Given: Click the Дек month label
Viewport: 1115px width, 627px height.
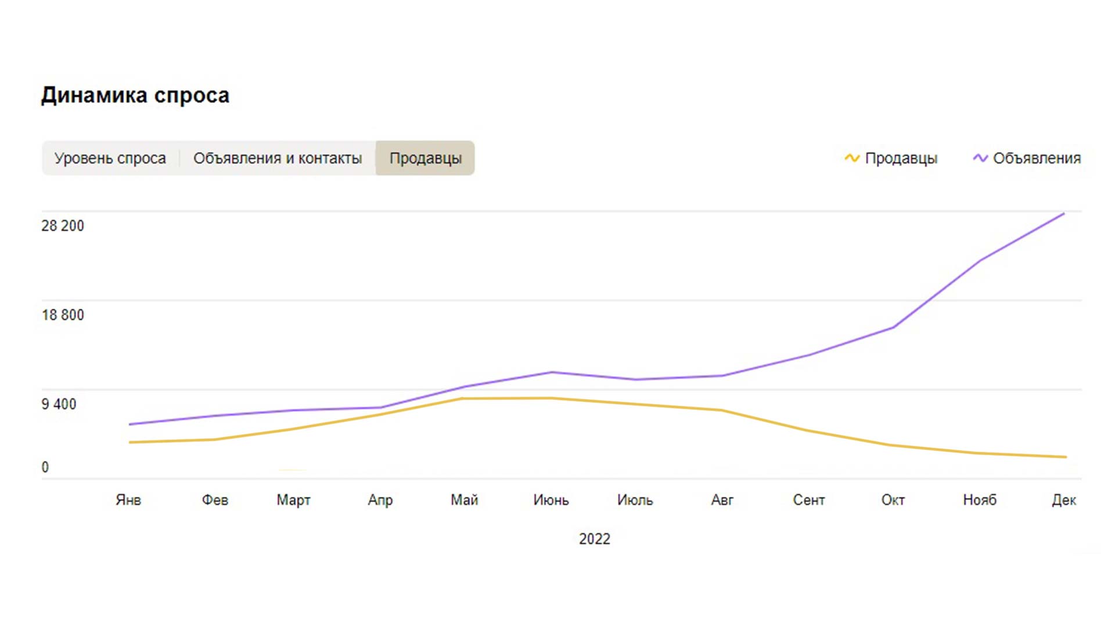Looking at the screenshot, I should tap(1064, 500).
